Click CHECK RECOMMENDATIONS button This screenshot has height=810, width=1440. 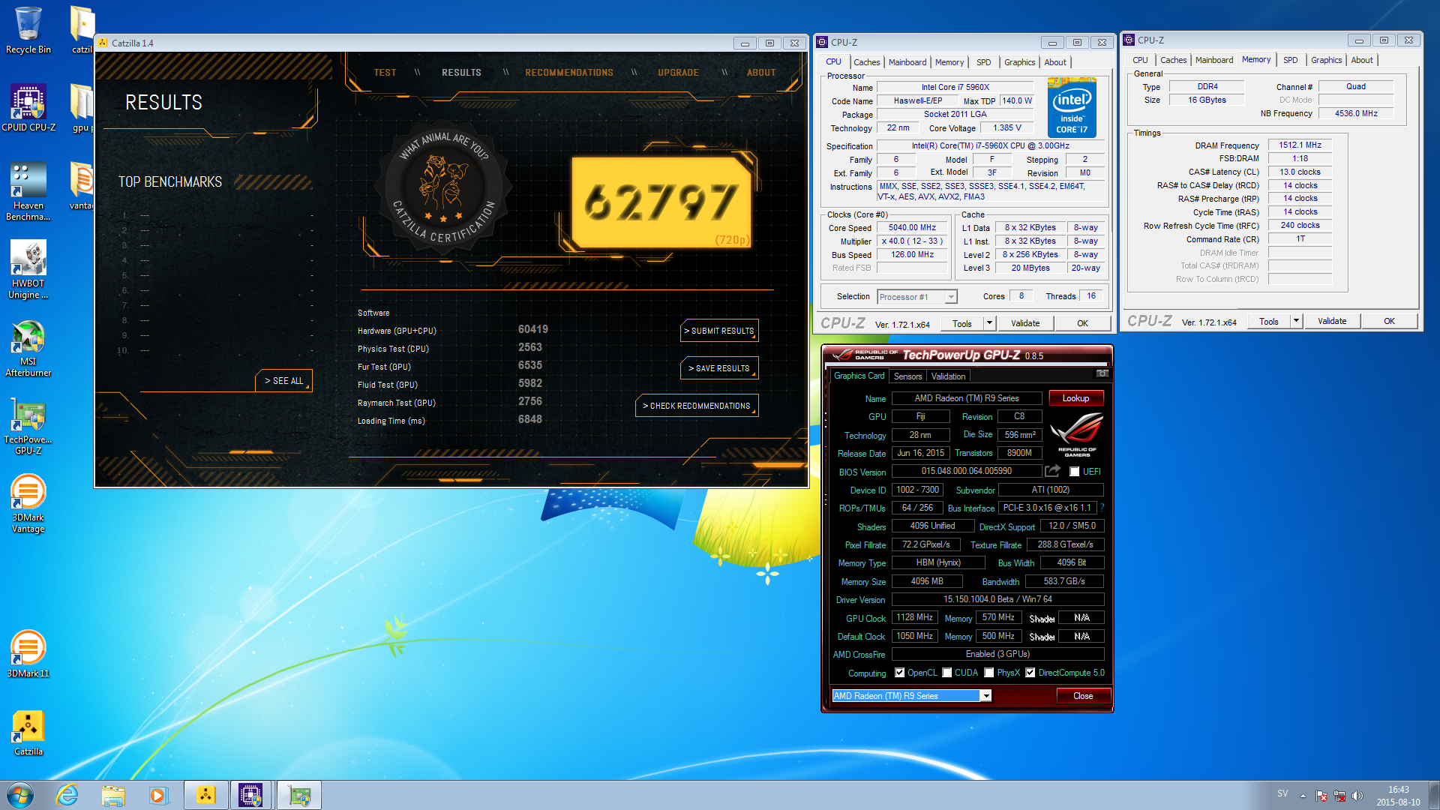(x=697, y=406)
